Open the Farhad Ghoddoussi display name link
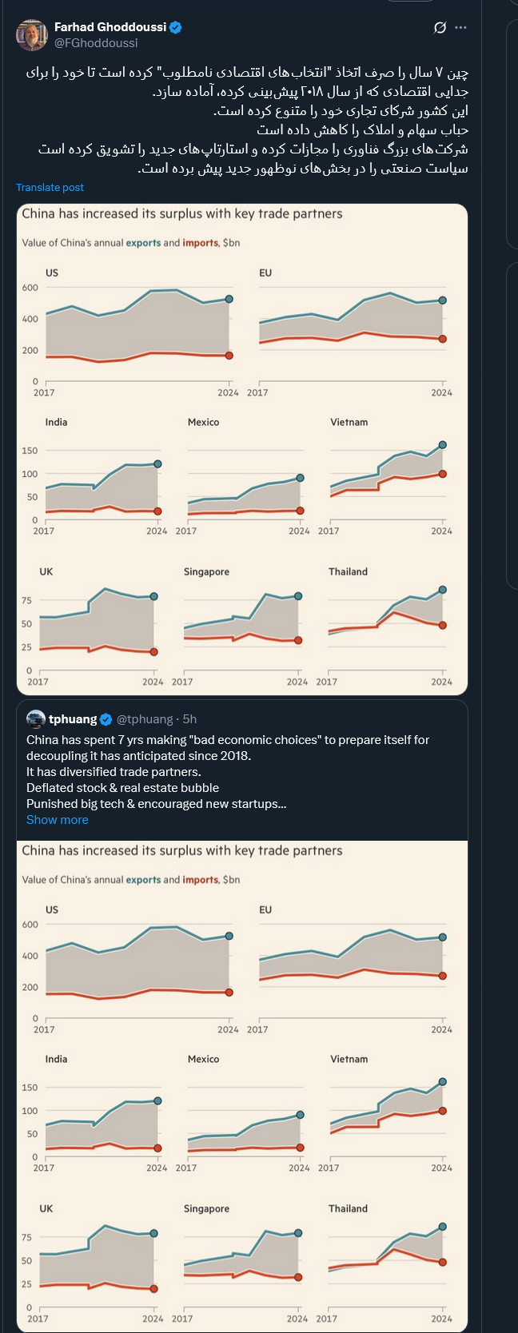The image size is (518, 1333). coord(110,27)
